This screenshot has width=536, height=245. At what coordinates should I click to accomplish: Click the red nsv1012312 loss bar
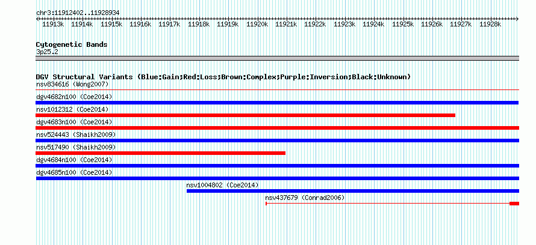pyautogui.click(x=246, y=115)
